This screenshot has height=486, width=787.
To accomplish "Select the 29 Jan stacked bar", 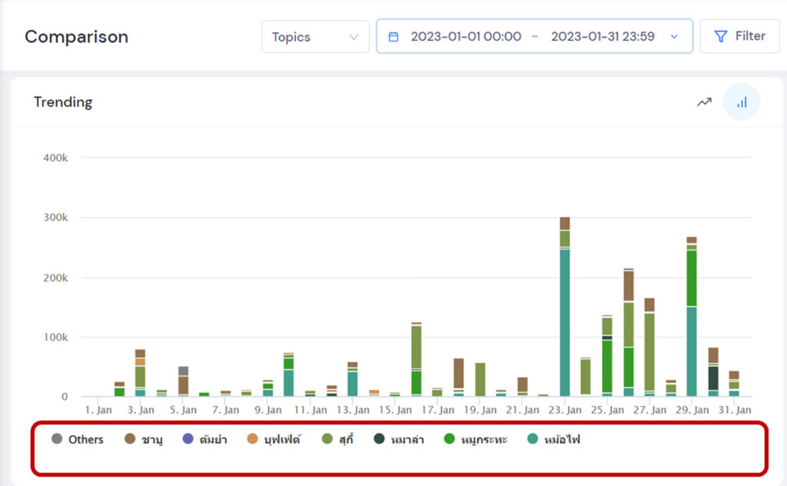I will pyautogui.click(x=692, y=316).
